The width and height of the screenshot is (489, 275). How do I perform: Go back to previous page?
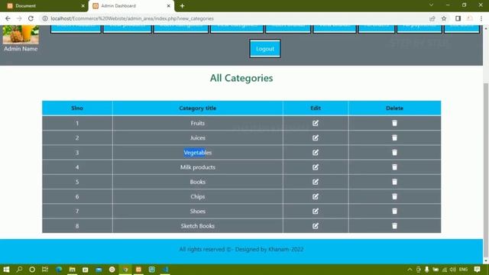[8, 18]
